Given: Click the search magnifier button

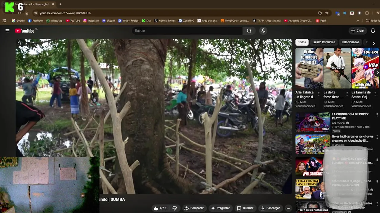Looking at the screenshot, I should click(249, 31).
